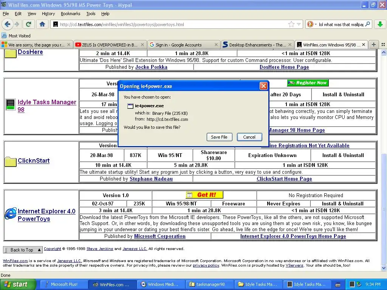Click the Register Now banner button
The image size is (387, 290).
click(308, 83)
